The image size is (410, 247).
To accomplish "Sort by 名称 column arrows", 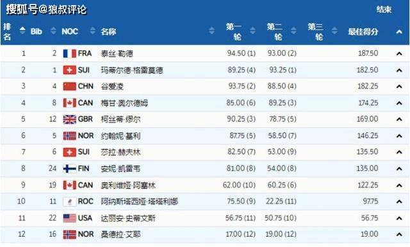I will [x=212, y=31].
